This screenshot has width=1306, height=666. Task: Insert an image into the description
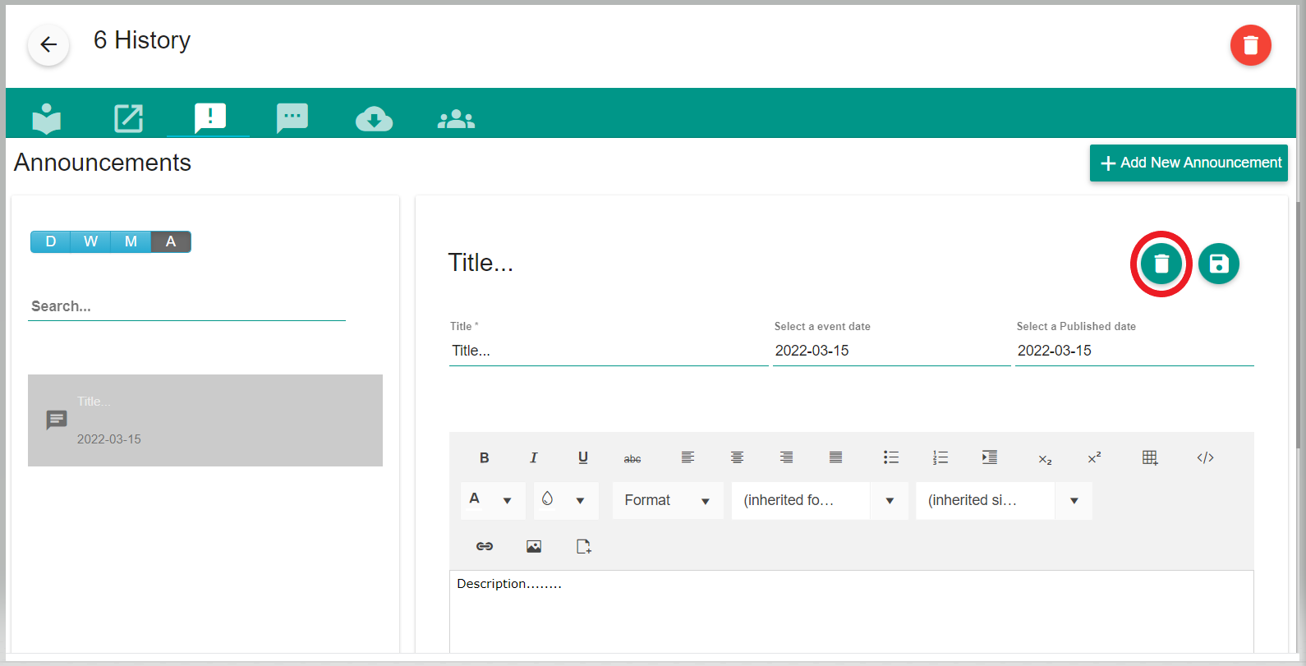(534, 547)
